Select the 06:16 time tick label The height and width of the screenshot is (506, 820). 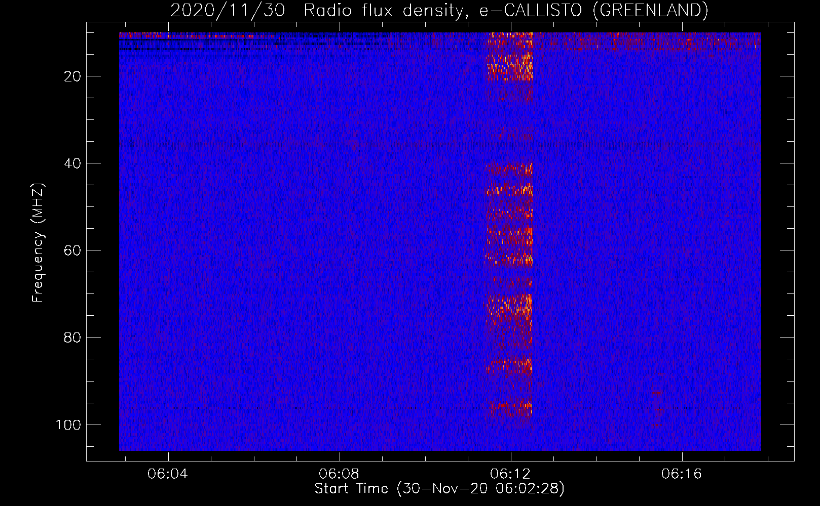682,474
